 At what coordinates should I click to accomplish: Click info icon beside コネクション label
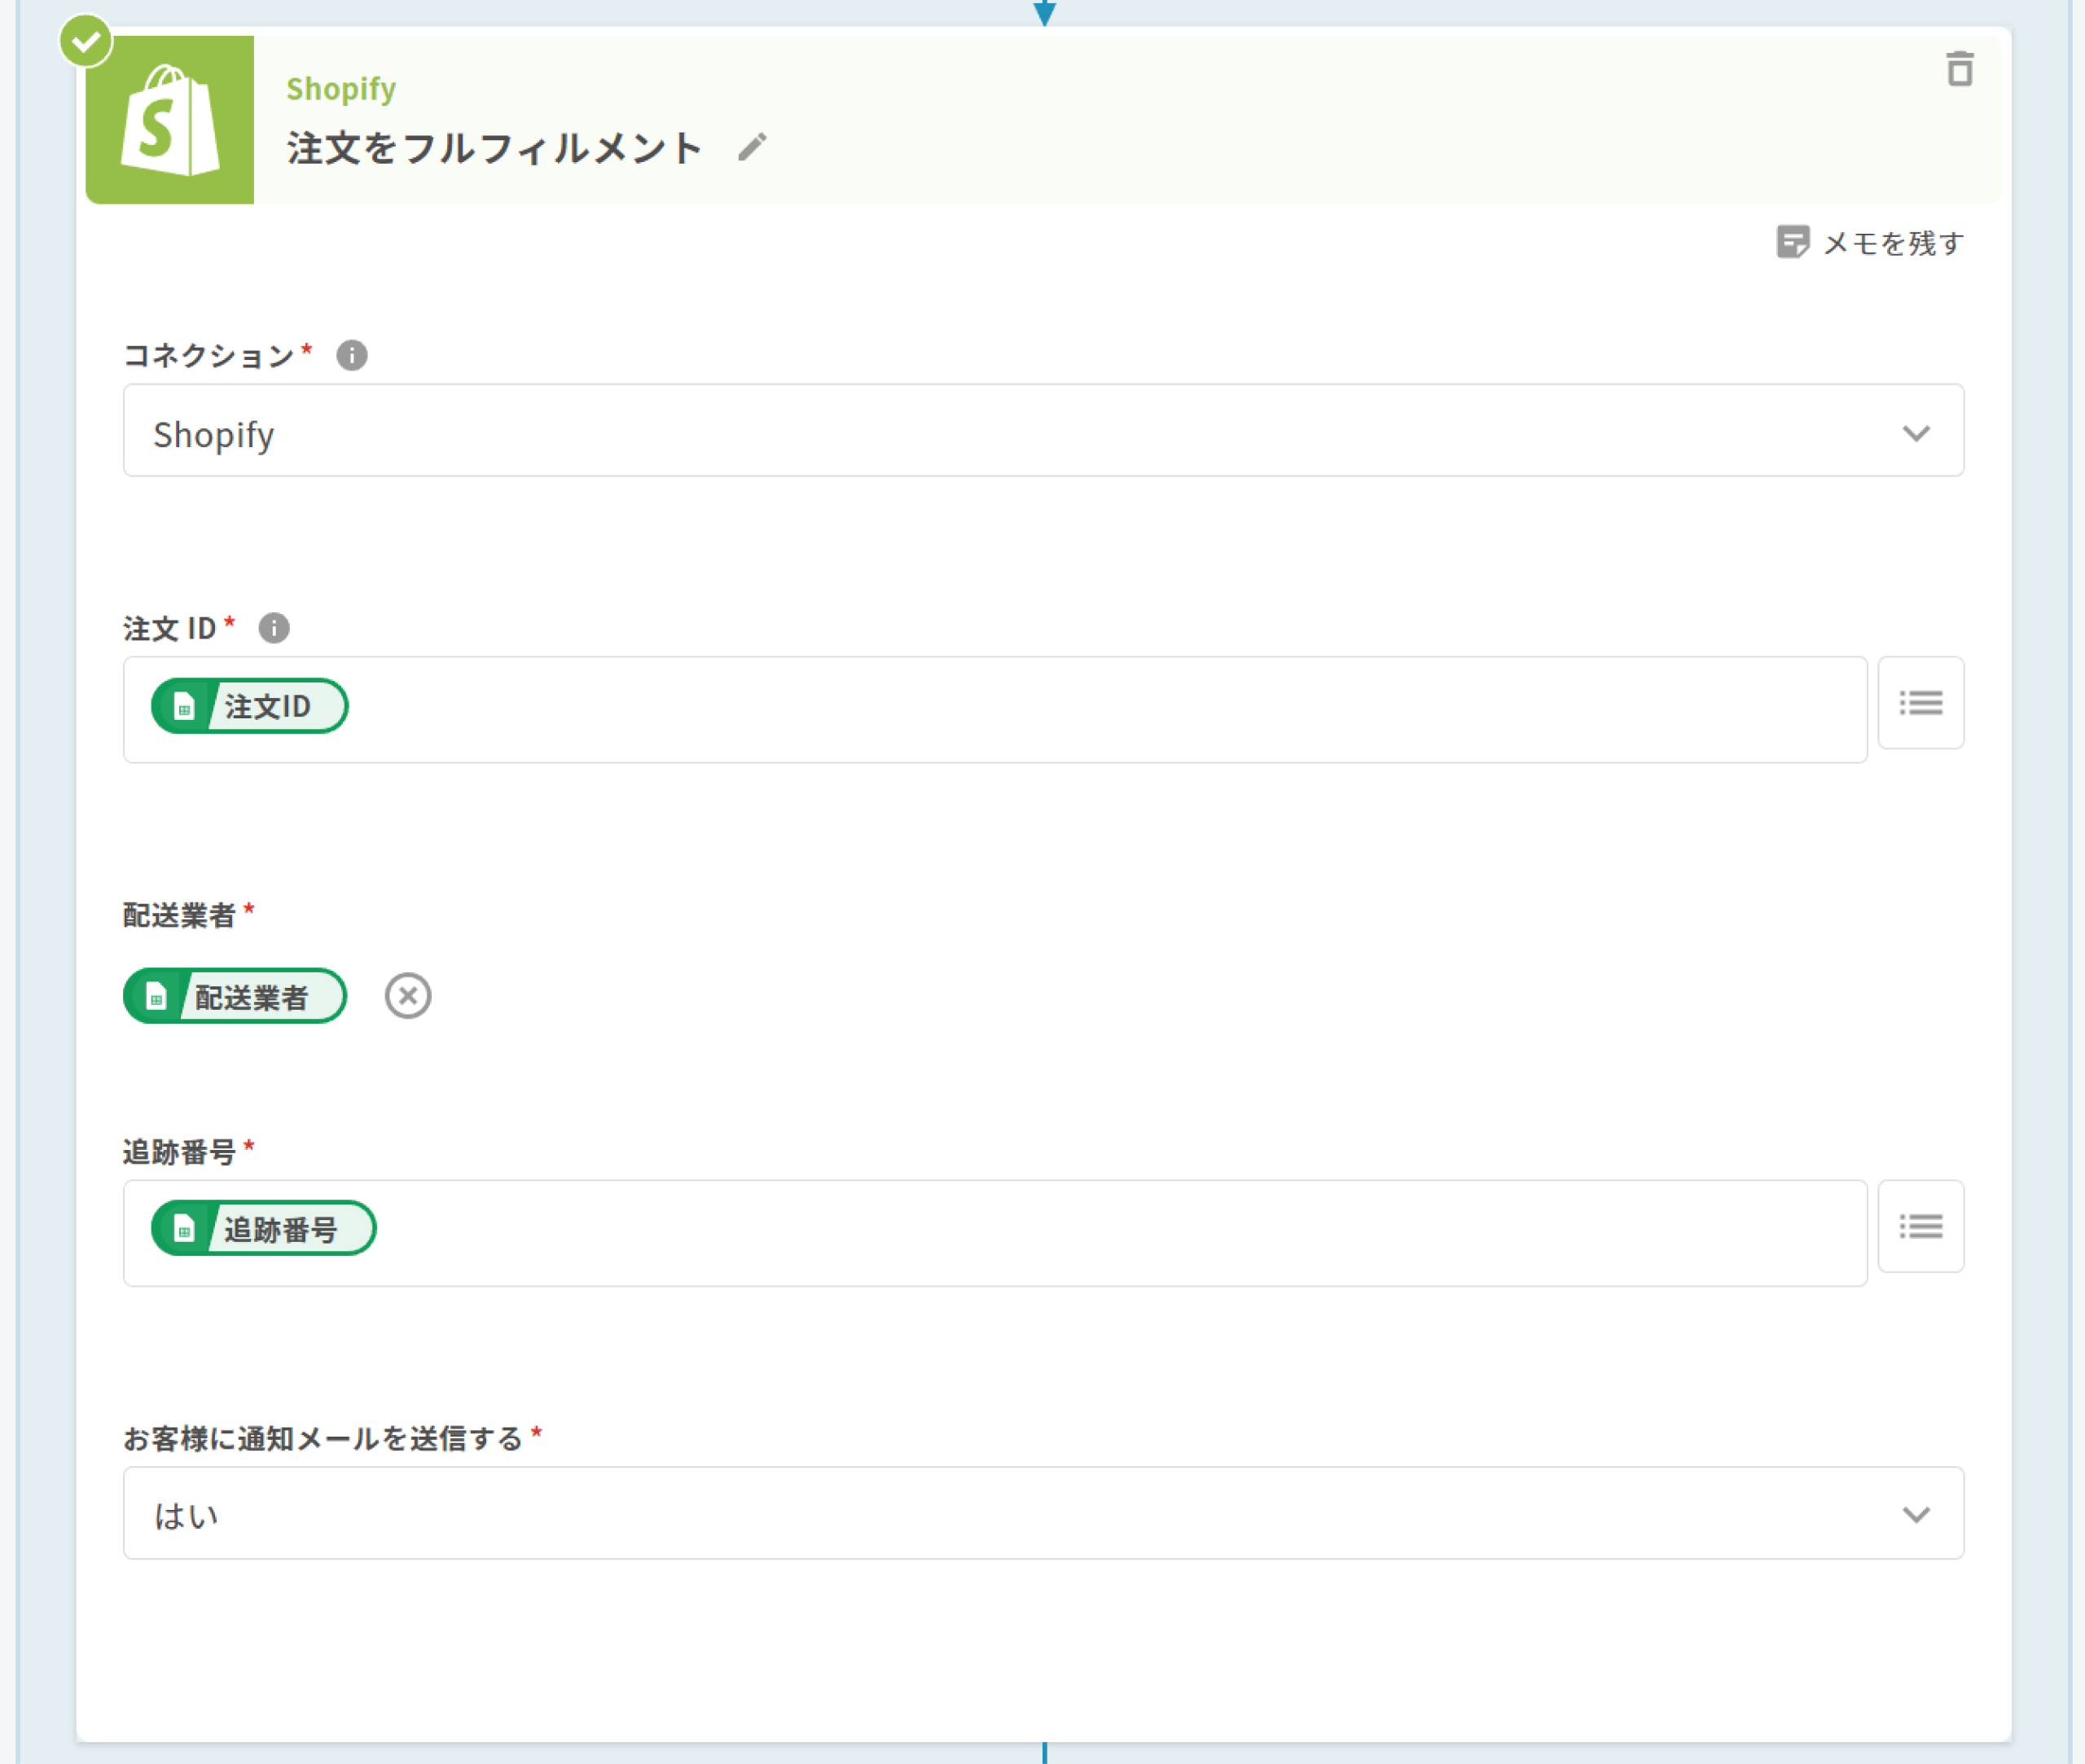tap(351, 355)
